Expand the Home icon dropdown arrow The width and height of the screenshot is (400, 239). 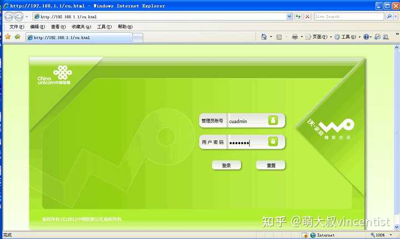point(271,37)
